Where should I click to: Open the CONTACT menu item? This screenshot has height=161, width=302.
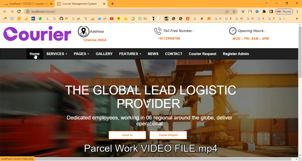[174, 54]
